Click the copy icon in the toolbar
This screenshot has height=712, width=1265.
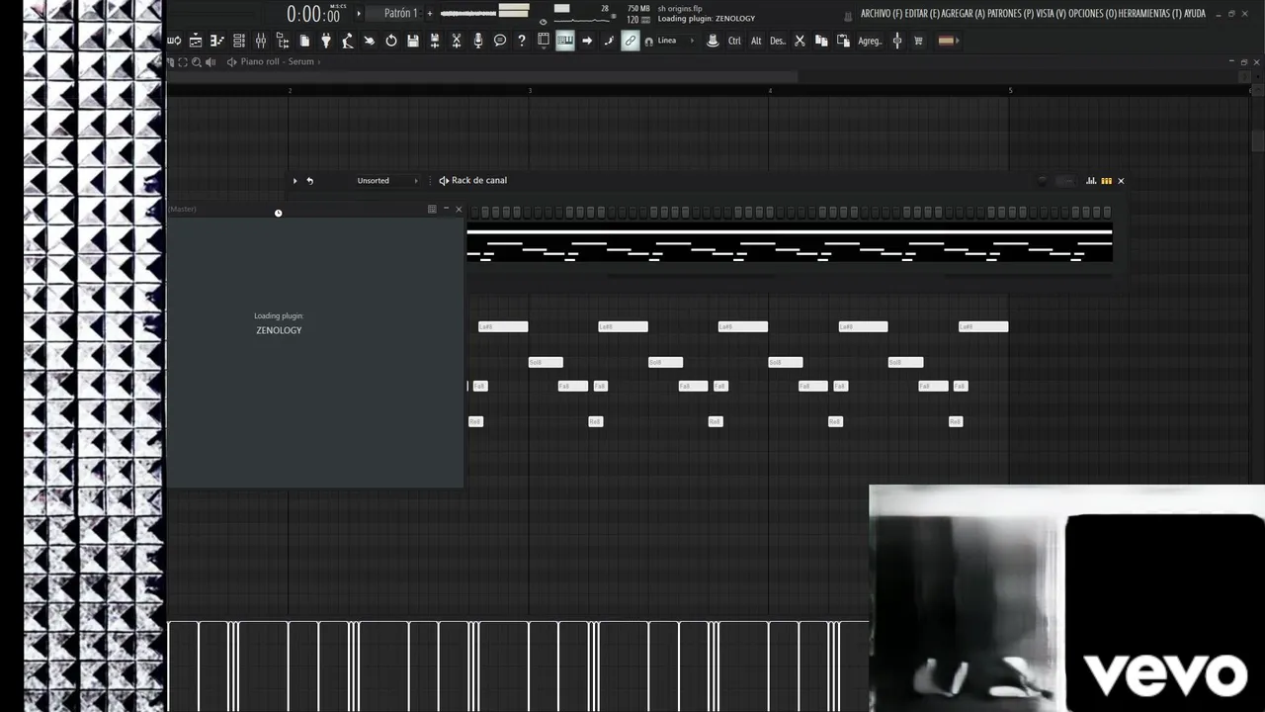click(821, 41)
